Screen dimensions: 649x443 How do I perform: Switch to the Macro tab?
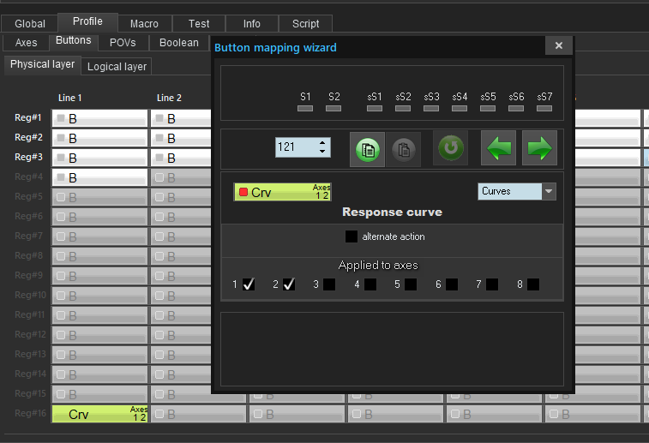[144, 24]
